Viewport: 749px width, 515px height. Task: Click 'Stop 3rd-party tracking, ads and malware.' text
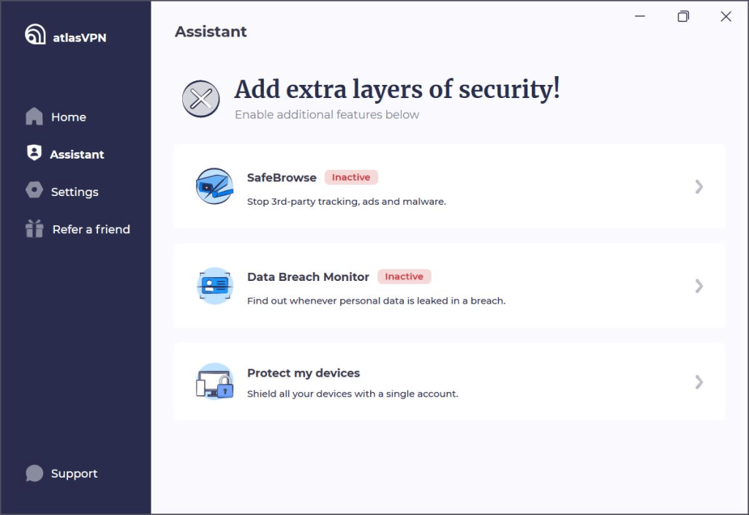[346, 202]
